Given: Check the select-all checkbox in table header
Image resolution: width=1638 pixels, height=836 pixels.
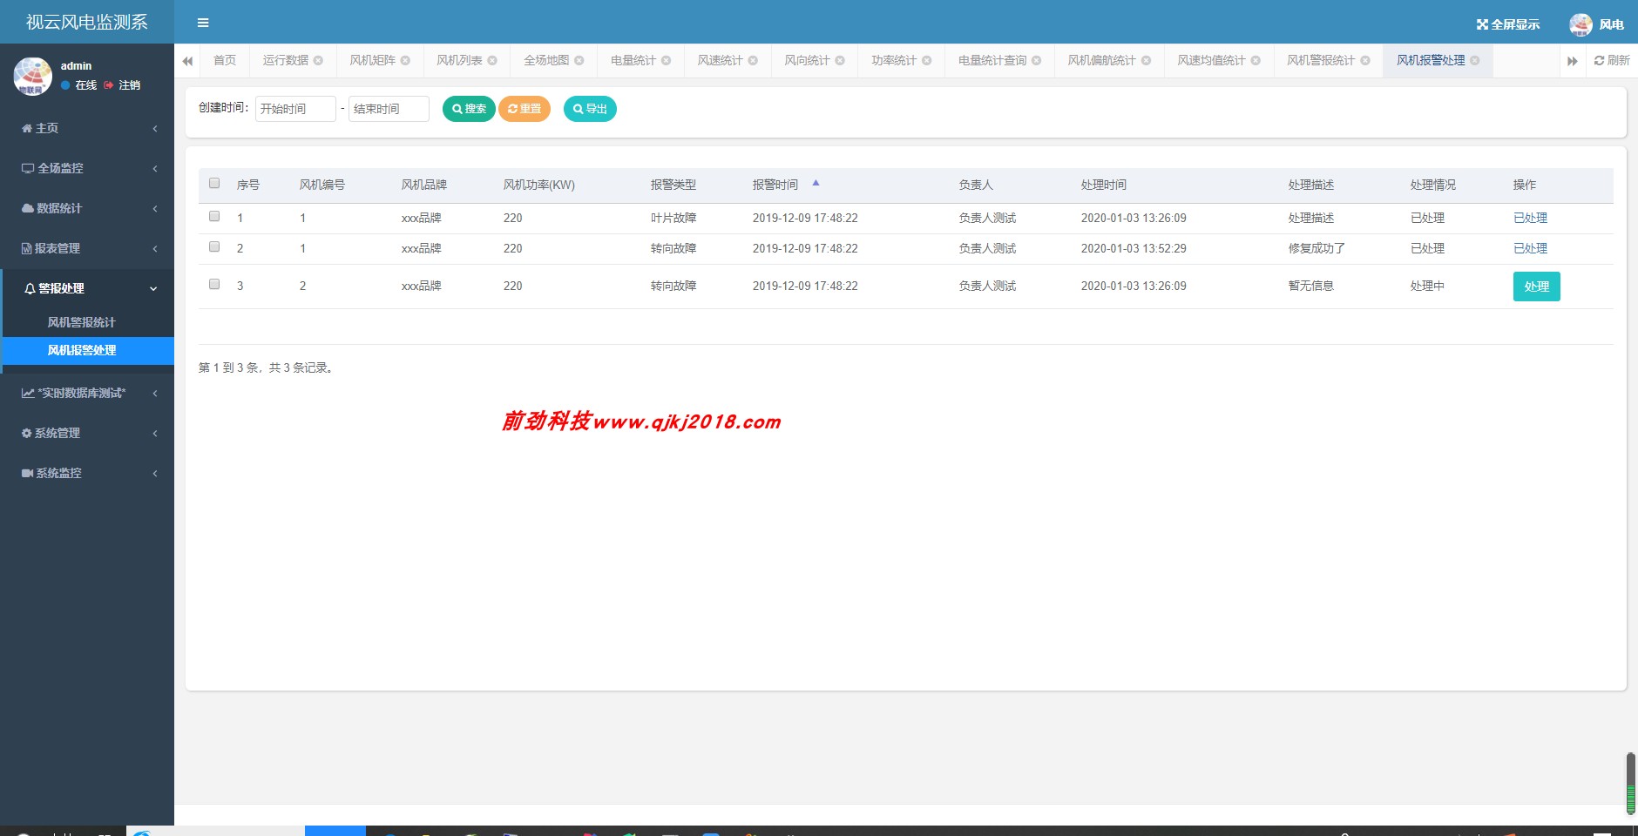Looking at the screenshot, I should [215, 182].
